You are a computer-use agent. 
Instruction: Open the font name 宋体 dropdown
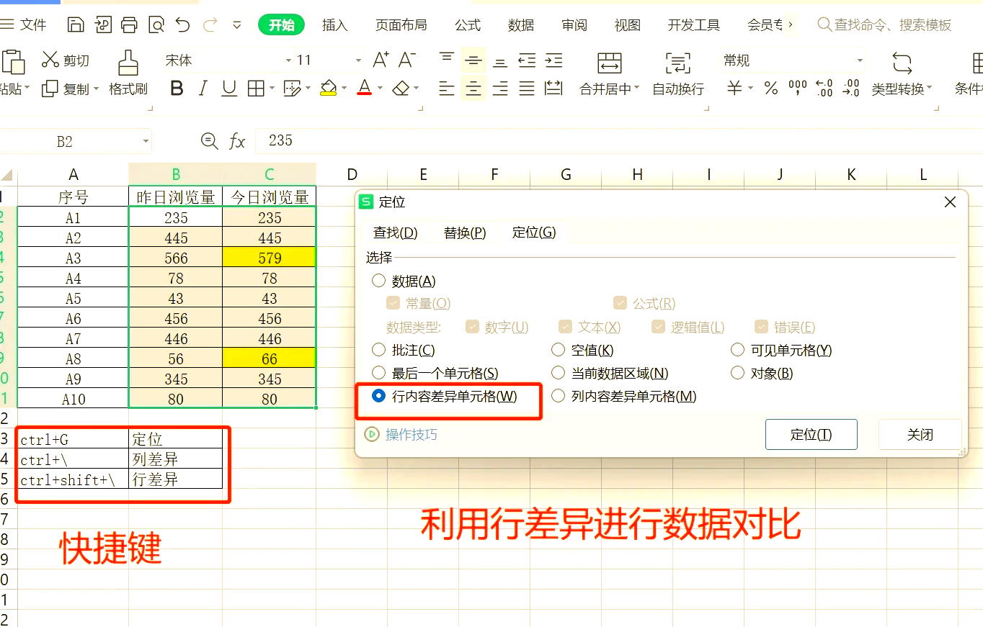point(289,60)
